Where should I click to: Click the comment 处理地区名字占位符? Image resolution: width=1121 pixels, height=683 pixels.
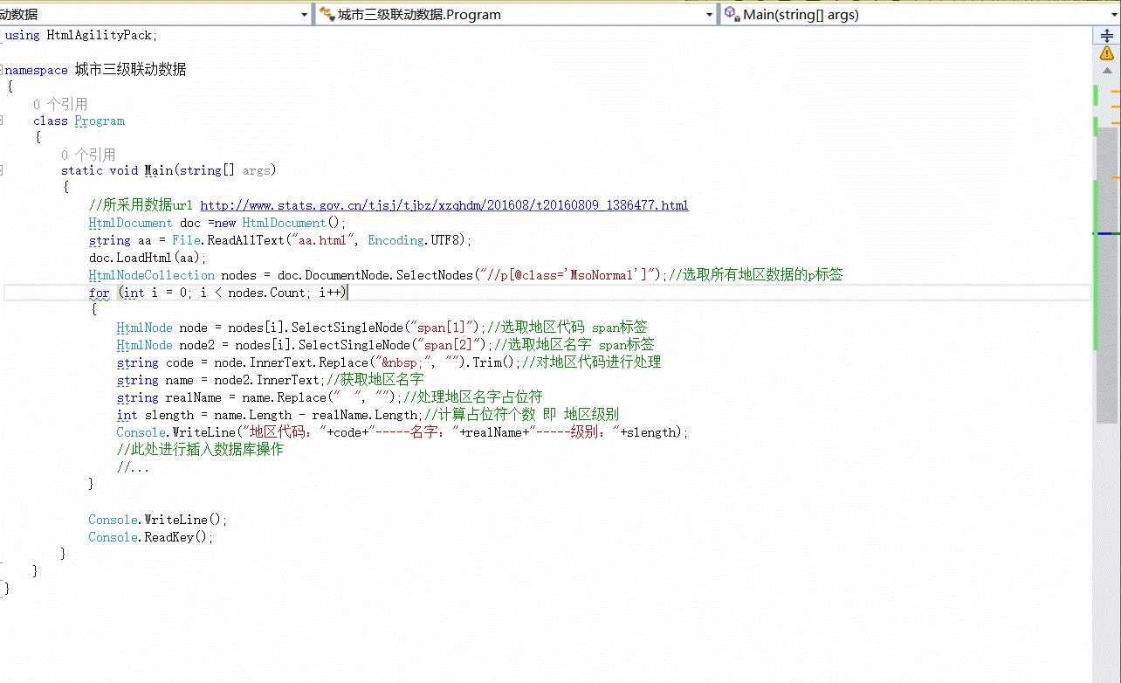pos(479,397)
